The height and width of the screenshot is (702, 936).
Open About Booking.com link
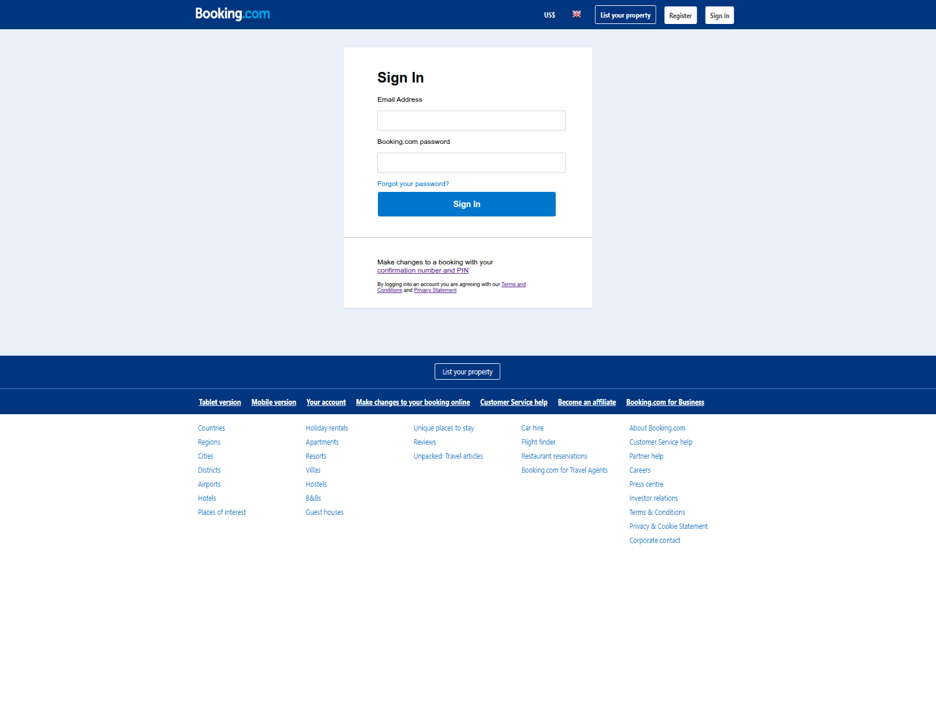tap(657, 428)
